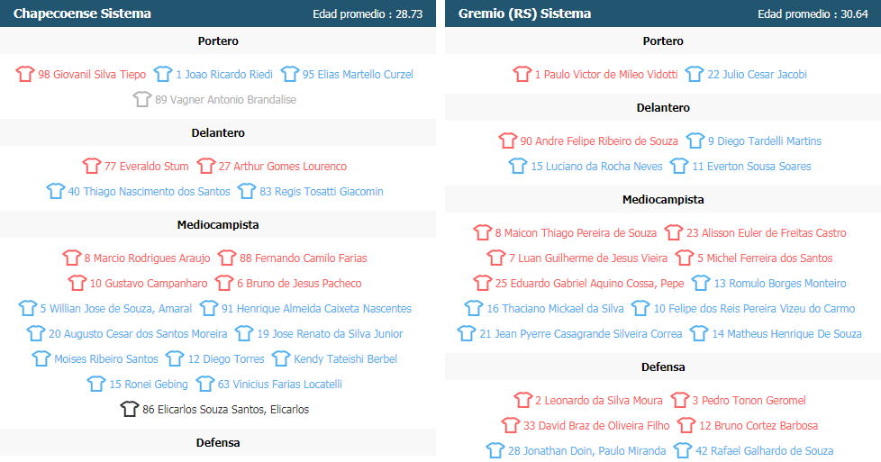Click gray shirt icon beside Vagner Antonio Brandalise

pyautogui.click(x=142, y=99)
